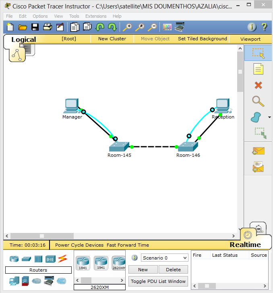273x293 pixels.
Task: Select the End Devices category icon
Action: 14,281
